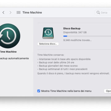Go back with the left chevron

(x=3, y=13)
